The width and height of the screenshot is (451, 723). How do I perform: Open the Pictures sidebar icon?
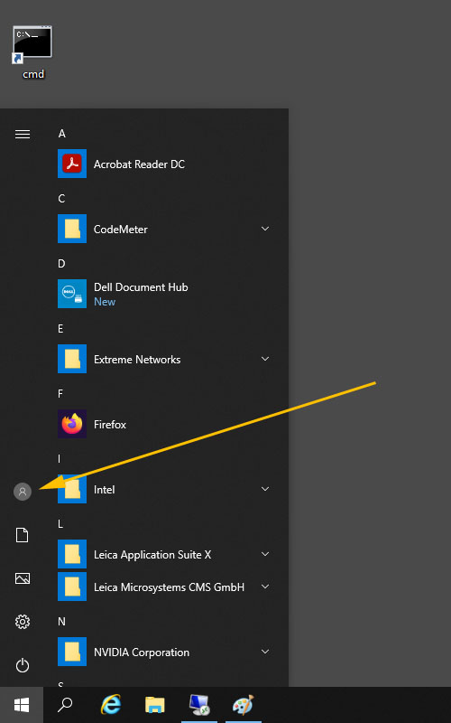(x=23, y=578)
